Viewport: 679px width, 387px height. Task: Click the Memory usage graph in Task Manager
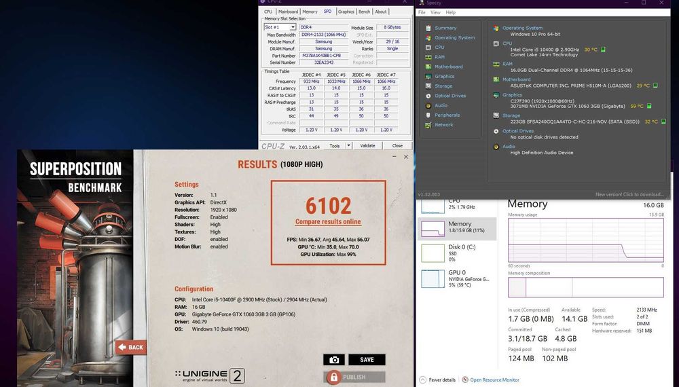click(585, 240)
